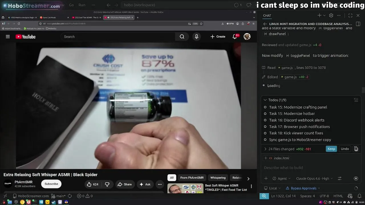Open the Run menu in VS Code
The width and height of the screenshot is (365, 205).
click(x=82, y=5)
